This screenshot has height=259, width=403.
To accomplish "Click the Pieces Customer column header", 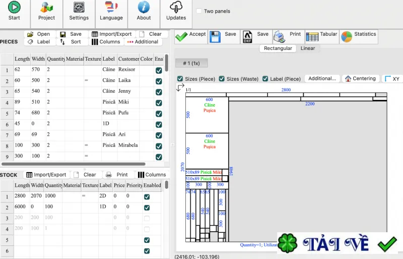I will [128, 59].
